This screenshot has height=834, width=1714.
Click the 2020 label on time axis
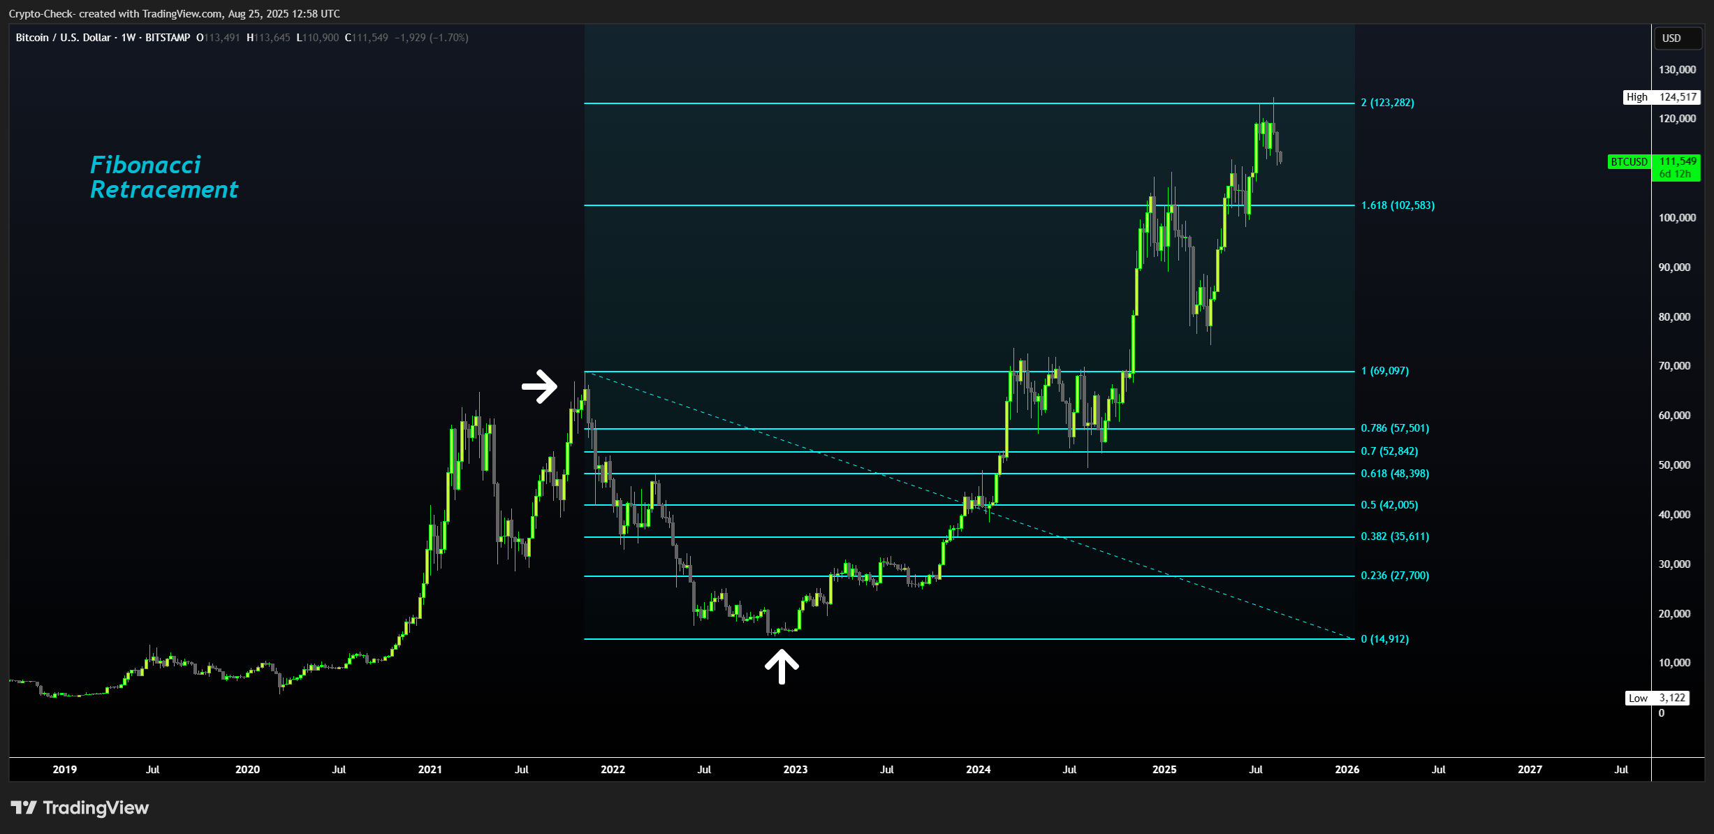click(247, 770)
